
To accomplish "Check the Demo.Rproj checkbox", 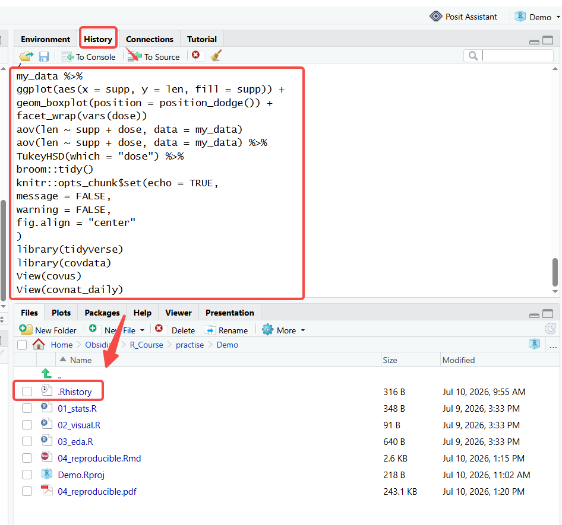I will [x=27, y=475].
